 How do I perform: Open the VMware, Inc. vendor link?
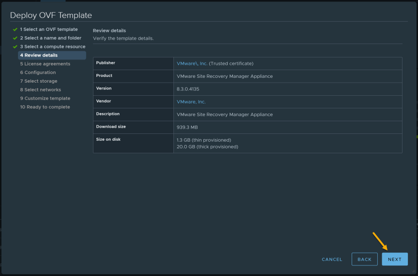click(191, 102)
